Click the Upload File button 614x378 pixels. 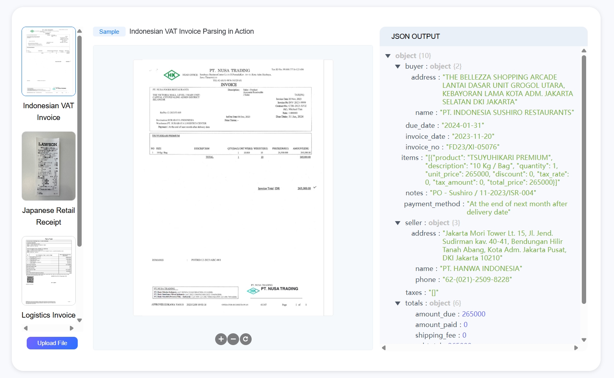click(x=52, y=343)
